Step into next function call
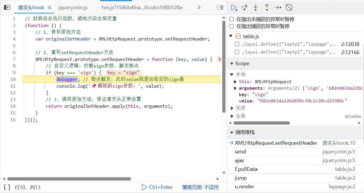The image size is (364, 193). coord(256,8)
